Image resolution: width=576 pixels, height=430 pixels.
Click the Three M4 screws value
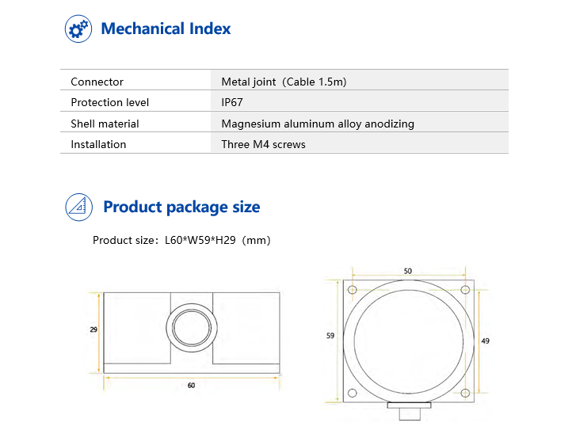click(263, 144)
